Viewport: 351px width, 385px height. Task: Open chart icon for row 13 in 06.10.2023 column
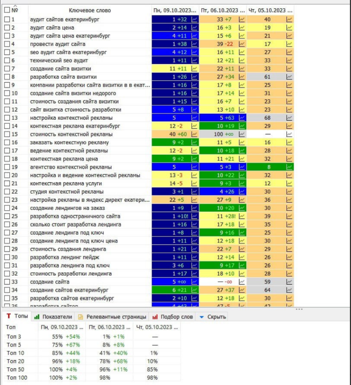tap(242, 118)
